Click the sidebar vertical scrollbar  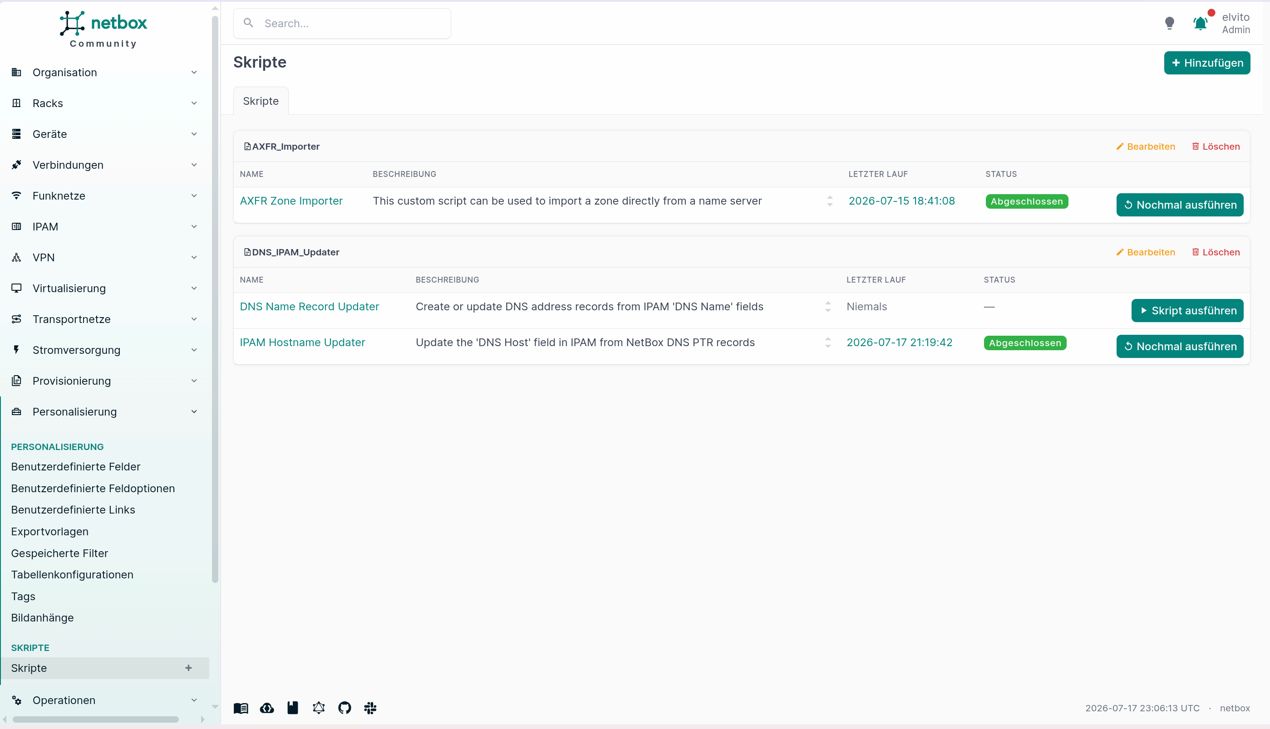(215, 299)
